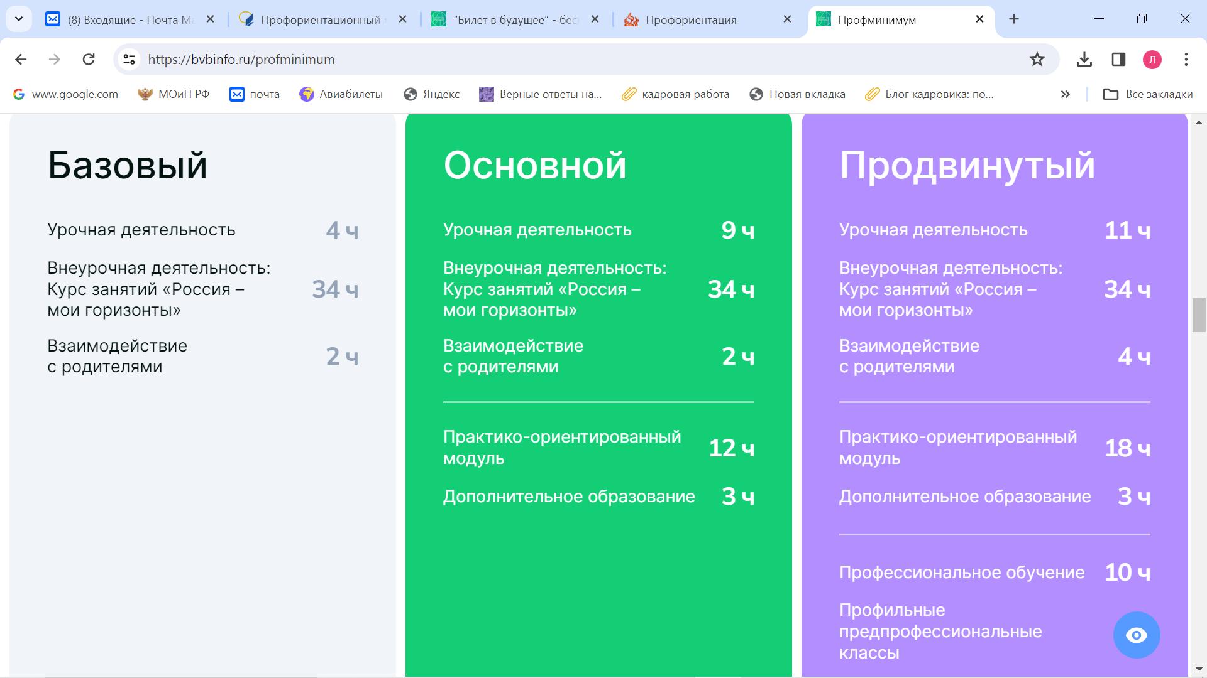The height and width of the screenshot is (678, 1207).
Task: Open the Верные ответы на... bookmark
Action: pos(541,94)
